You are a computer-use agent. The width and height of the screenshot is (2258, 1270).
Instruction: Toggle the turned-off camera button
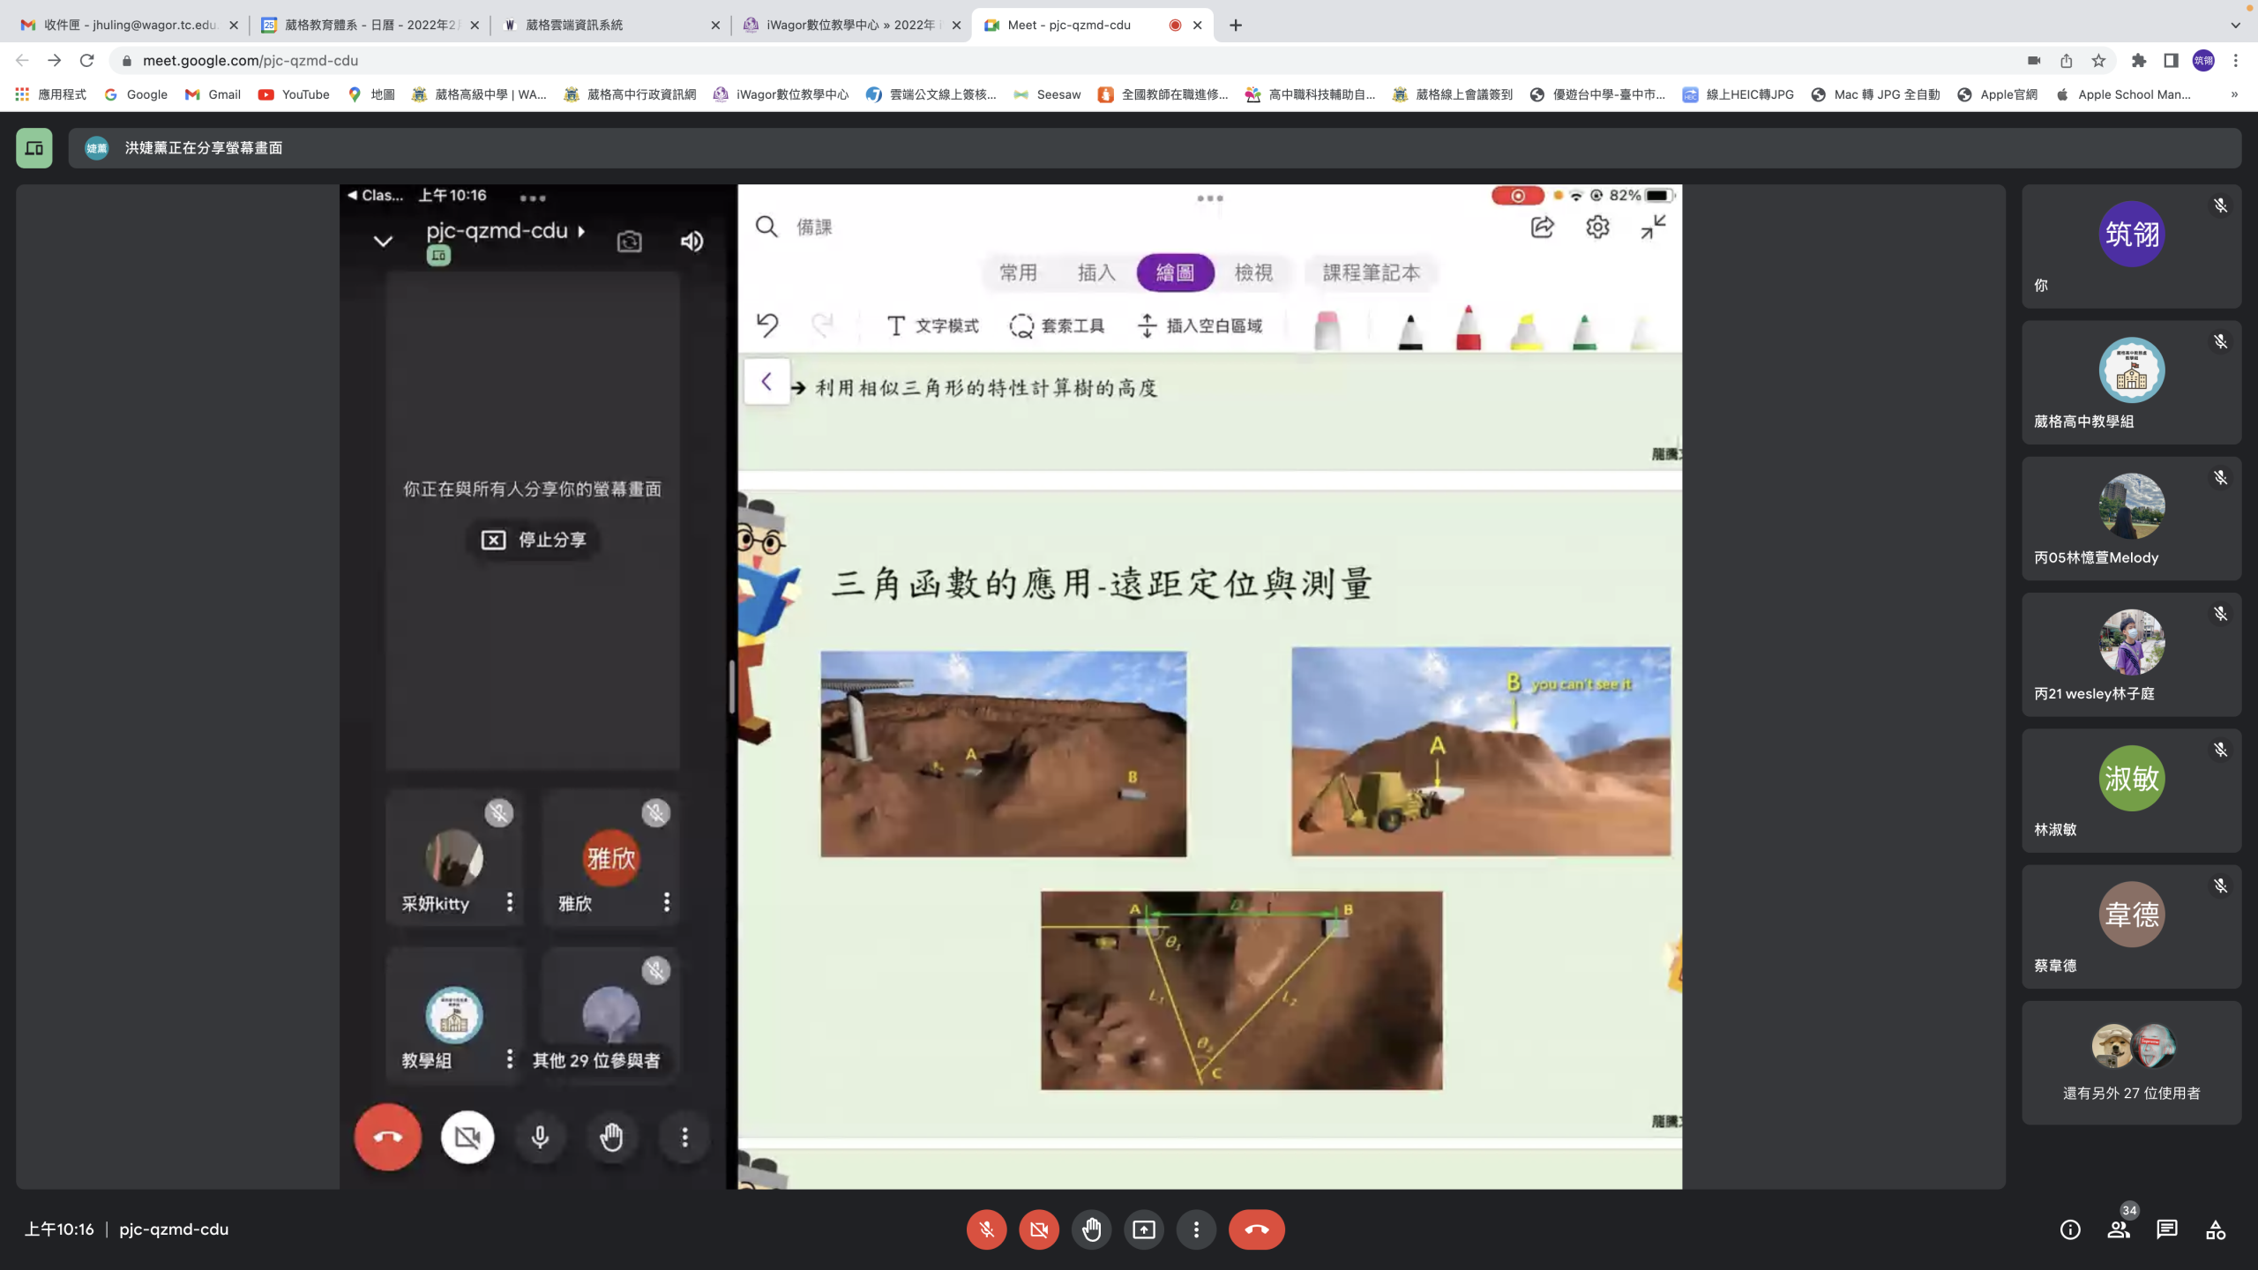click(x=1039, y=1229)
